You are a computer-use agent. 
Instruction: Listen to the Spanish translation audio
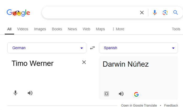121,94
